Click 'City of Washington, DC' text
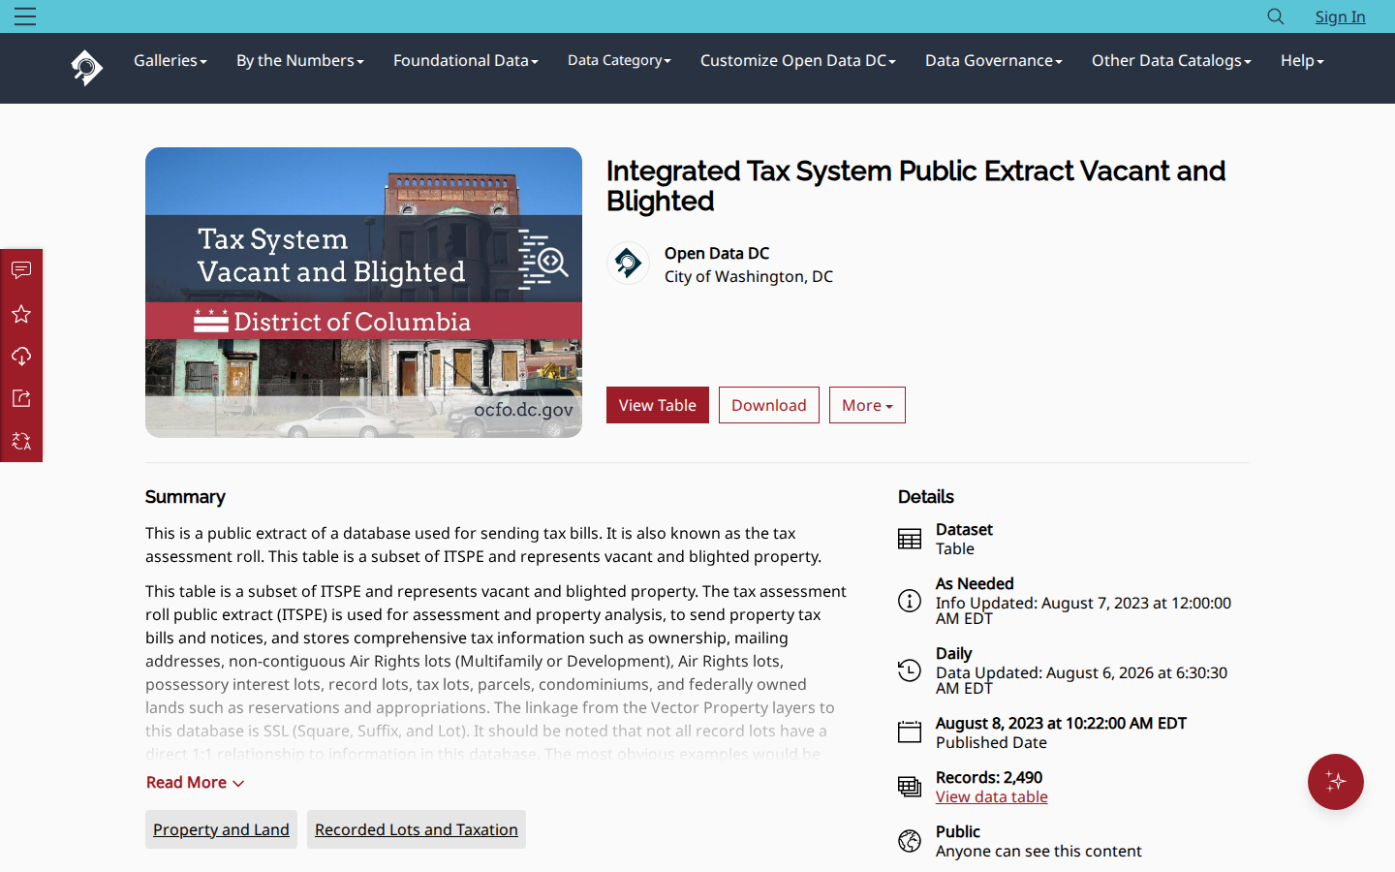The width and height of the screenshot is (1395, 872). pyautogui.click(x=749, y=276)
